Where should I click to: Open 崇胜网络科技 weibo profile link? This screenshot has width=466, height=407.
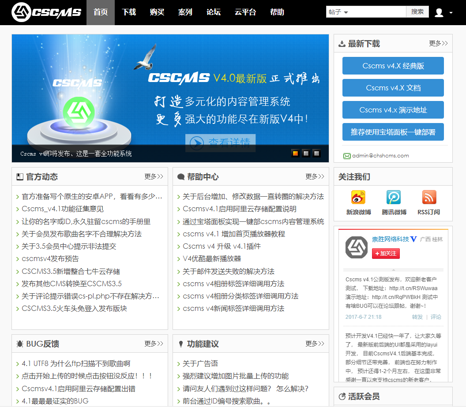click(391, 239)
